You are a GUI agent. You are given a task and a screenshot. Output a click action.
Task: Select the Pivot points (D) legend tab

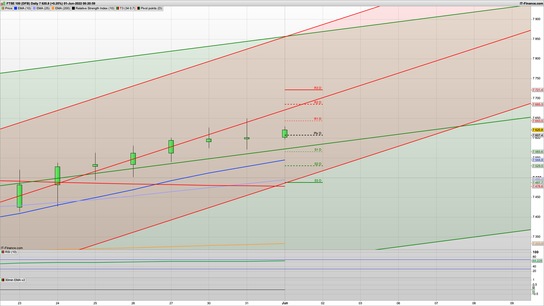pyautogui.click(x=151, y=8)
